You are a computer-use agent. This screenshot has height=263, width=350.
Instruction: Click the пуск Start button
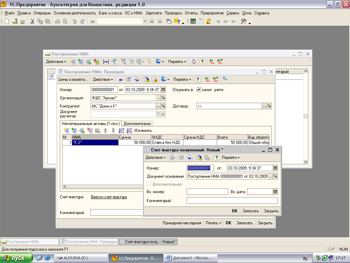click(16, 258)
